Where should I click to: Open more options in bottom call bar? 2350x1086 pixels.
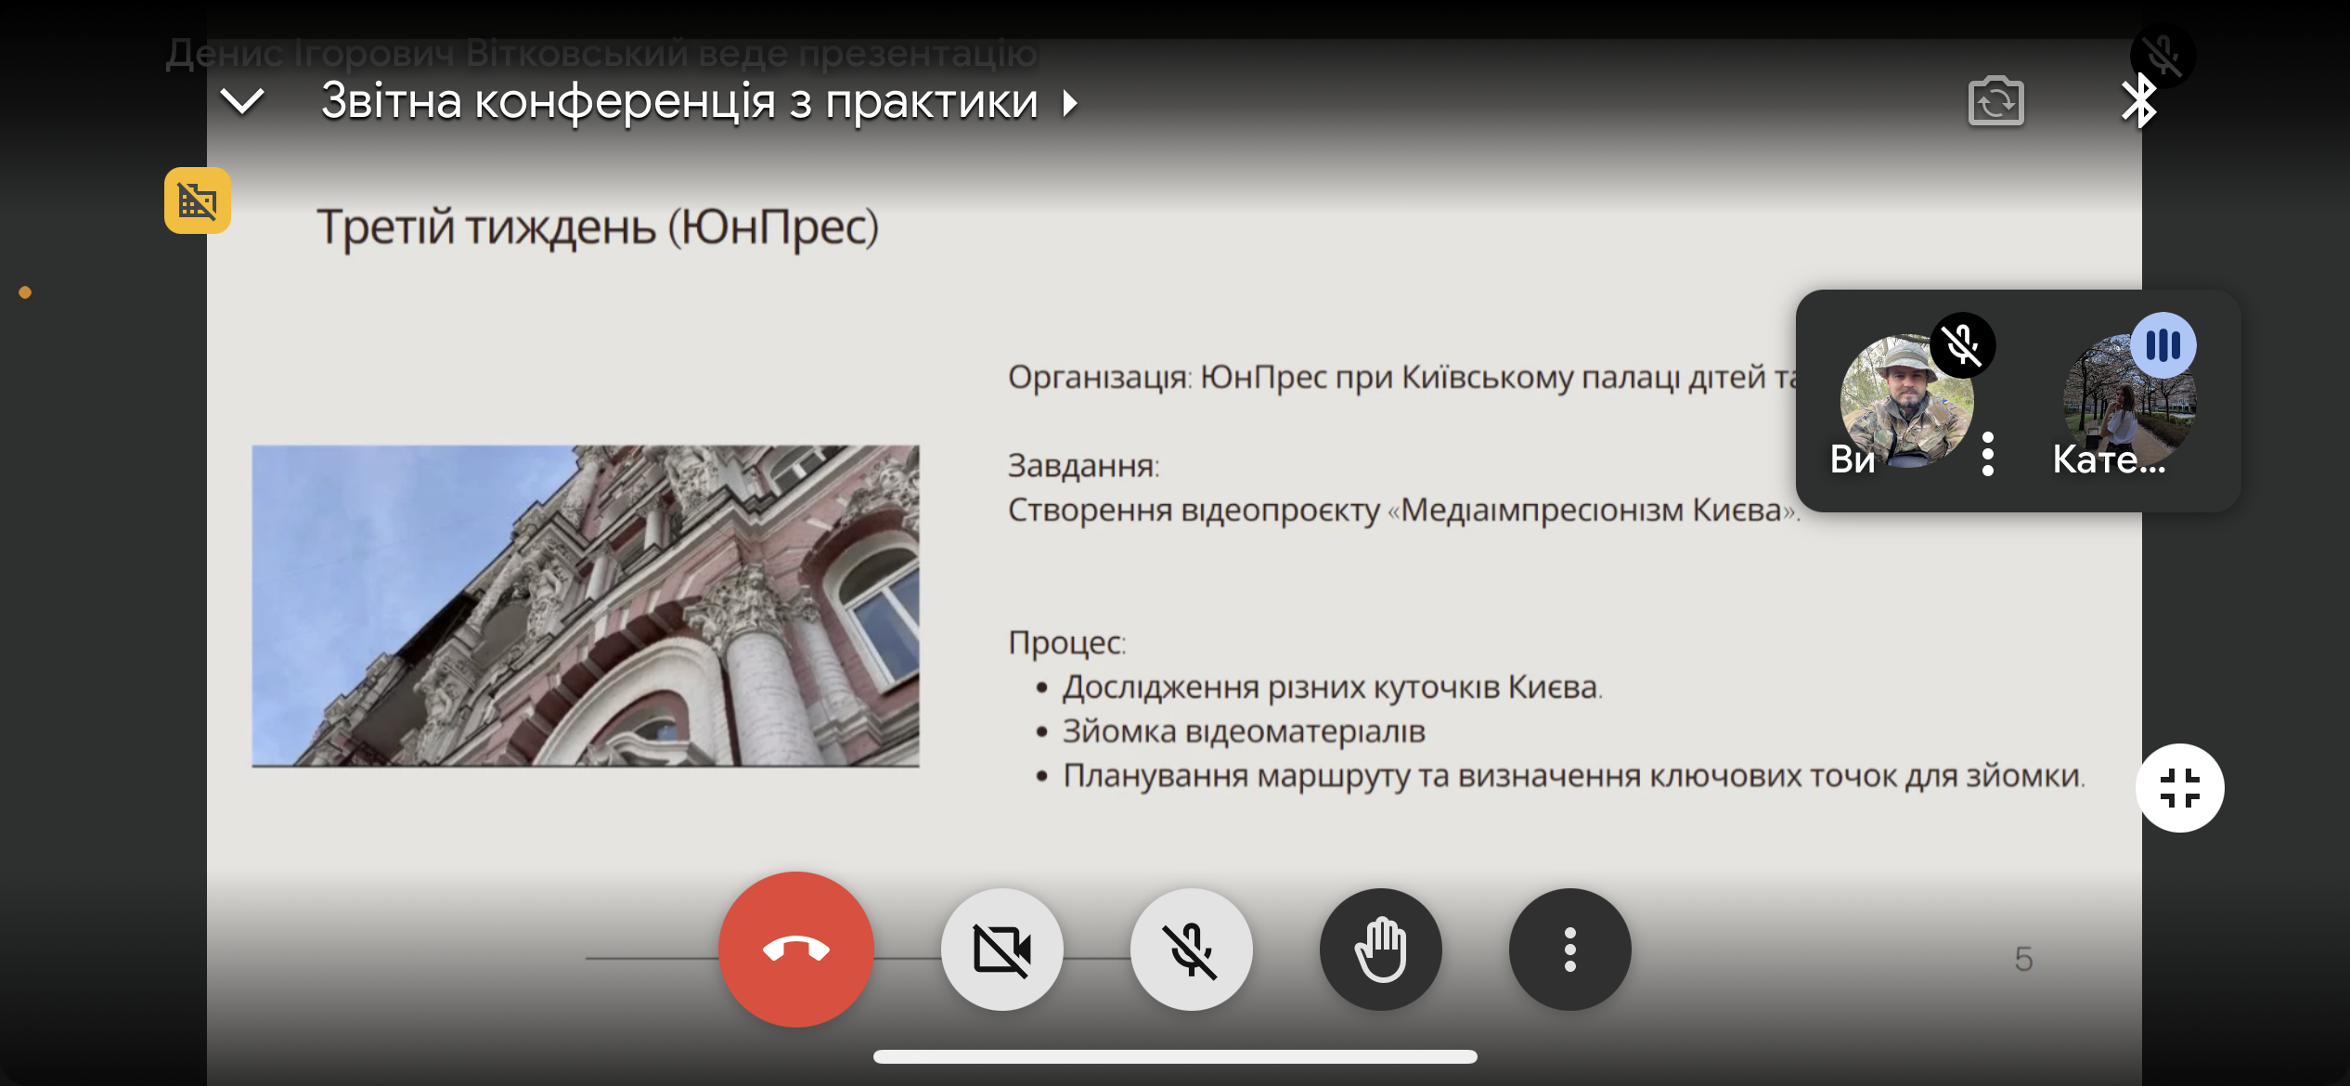(1569, 949)
